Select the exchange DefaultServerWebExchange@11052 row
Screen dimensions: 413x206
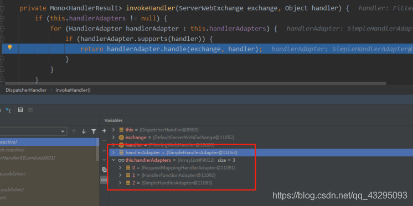261,138
